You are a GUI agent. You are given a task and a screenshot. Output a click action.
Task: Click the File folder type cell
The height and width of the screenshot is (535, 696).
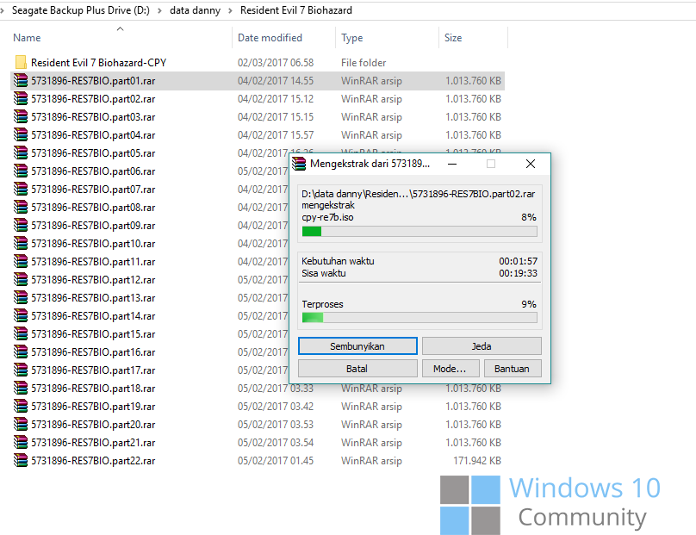point(364,63)
